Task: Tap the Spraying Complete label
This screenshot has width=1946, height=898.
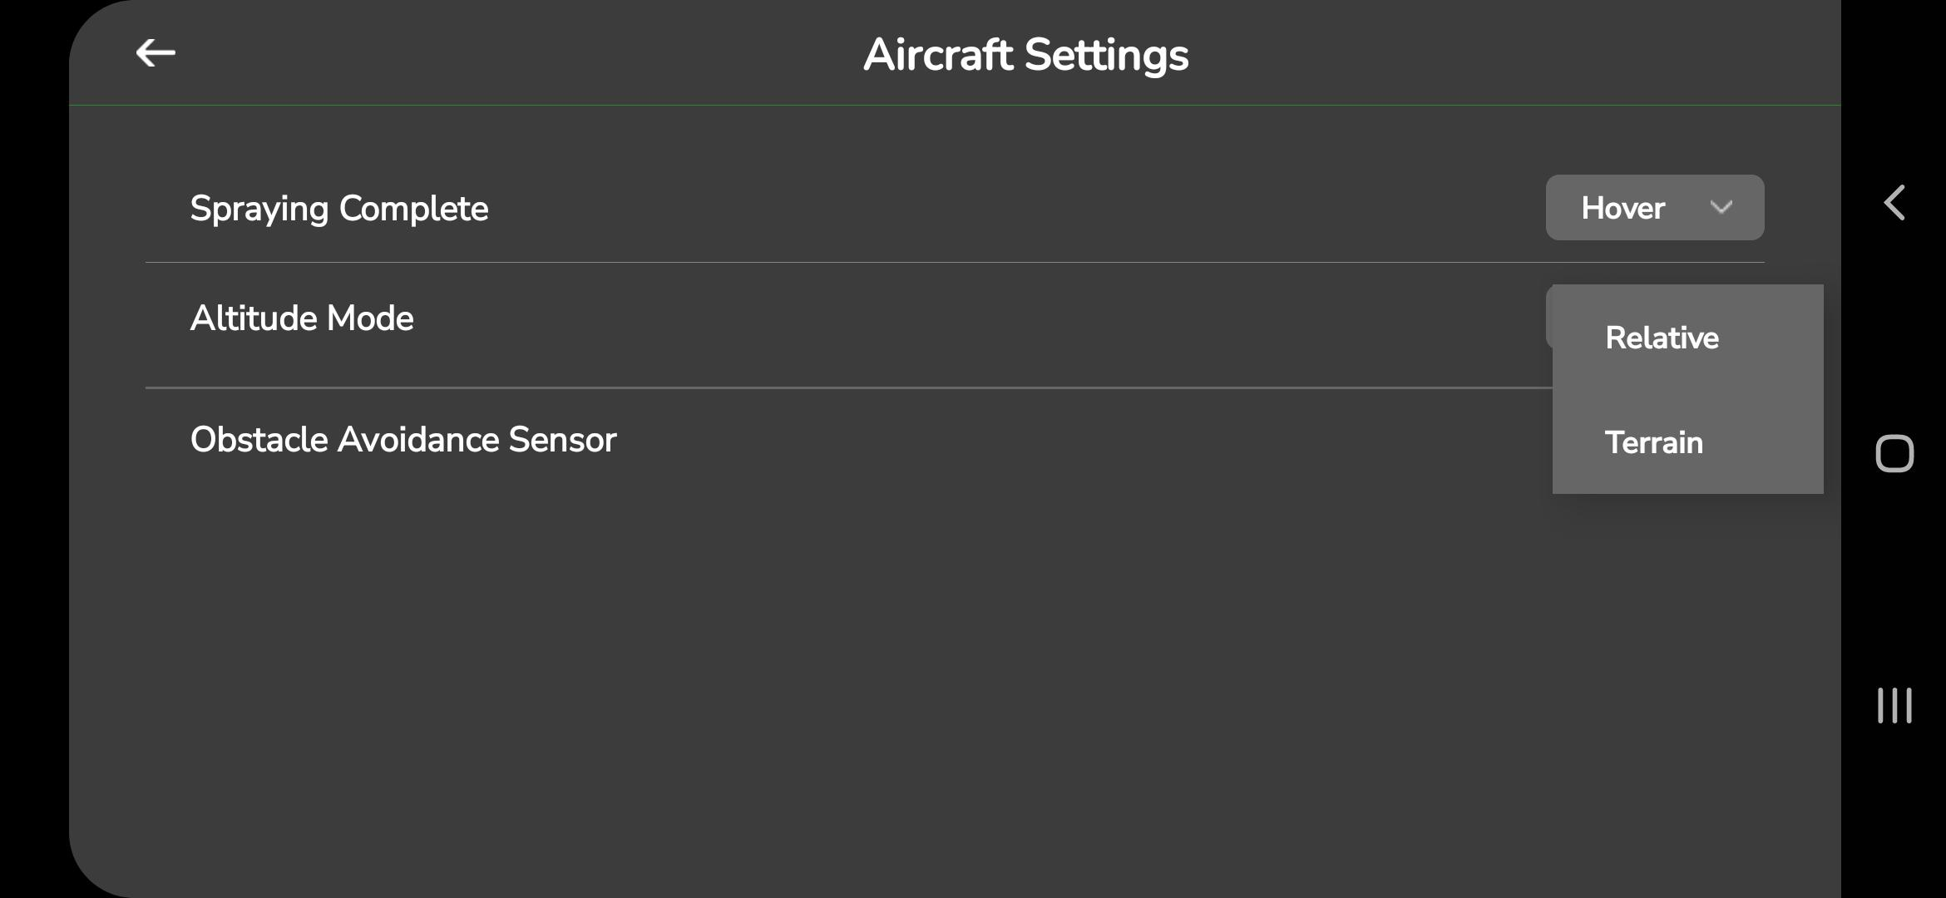Action: click(338, 208)
